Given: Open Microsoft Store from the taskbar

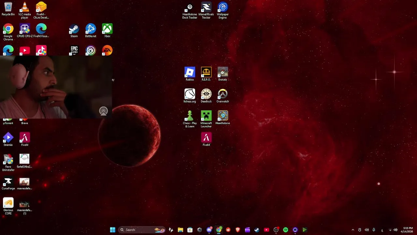Looking at the screenshot, I should [x=190, y=230].
